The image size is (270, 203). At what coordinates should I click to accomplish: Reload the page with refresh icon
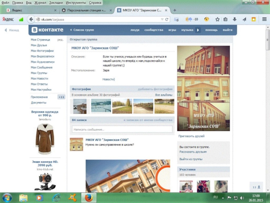(167, 19)
